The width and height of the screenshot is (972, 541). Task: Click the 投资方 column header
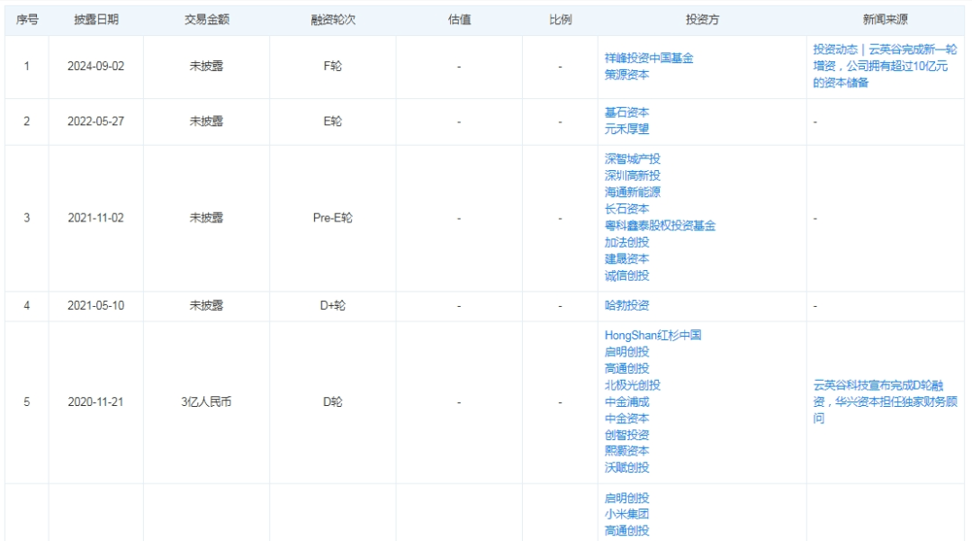click(x=702, y=20)
